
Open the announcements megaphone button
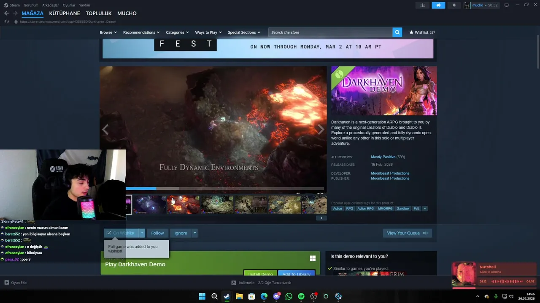pos(438,5)
